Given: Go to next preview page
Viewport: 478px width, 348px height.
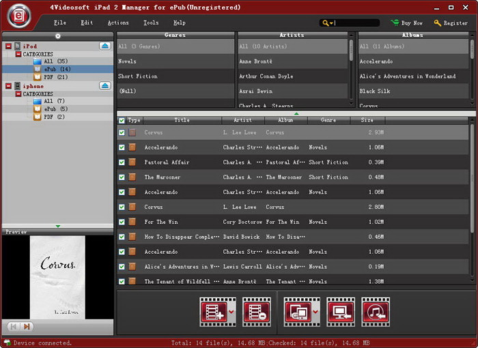Looking at the screenshot, I should click(x=27, y=327).
